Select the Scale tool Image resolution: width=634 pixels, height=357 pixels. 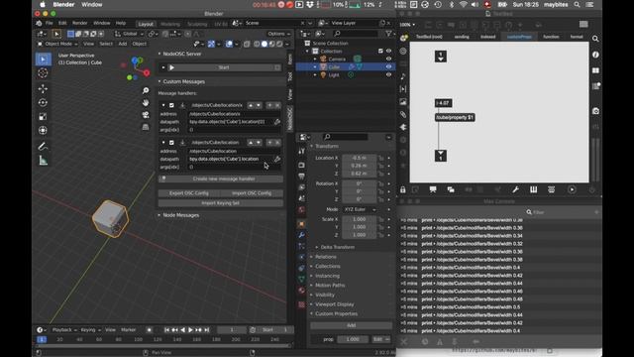(43, 117)
